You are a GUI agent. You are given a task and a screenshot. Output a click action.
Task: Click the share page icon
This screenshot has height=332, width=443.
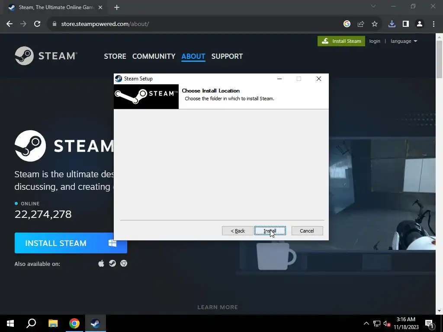coord(361,24)
